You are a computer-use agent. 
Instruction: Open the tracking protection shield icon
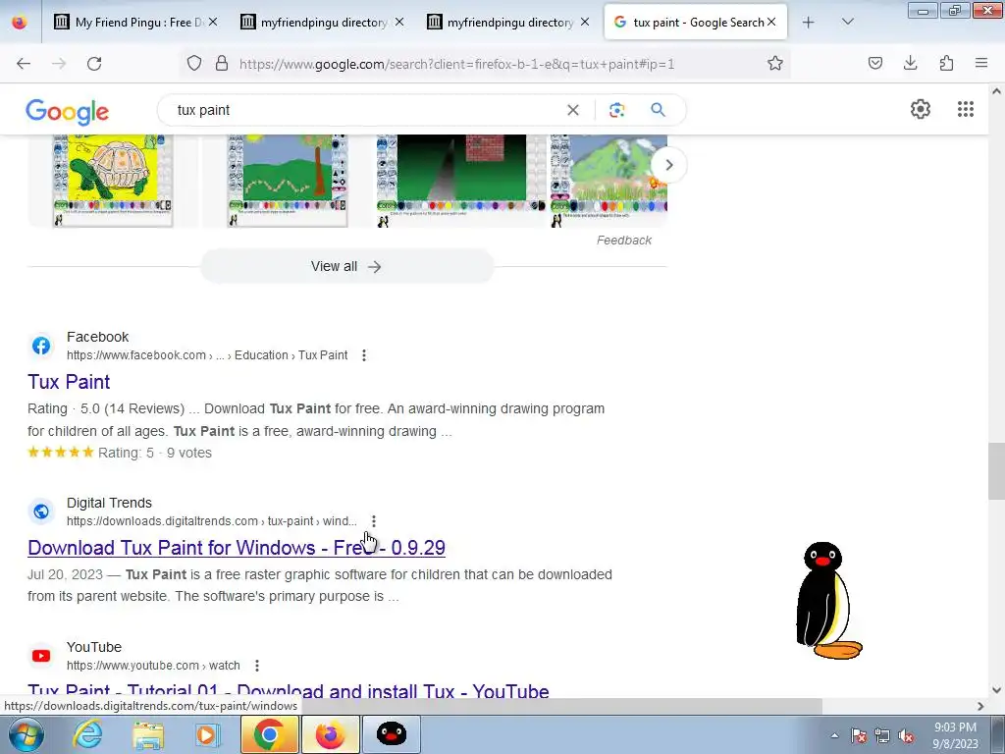194,63
